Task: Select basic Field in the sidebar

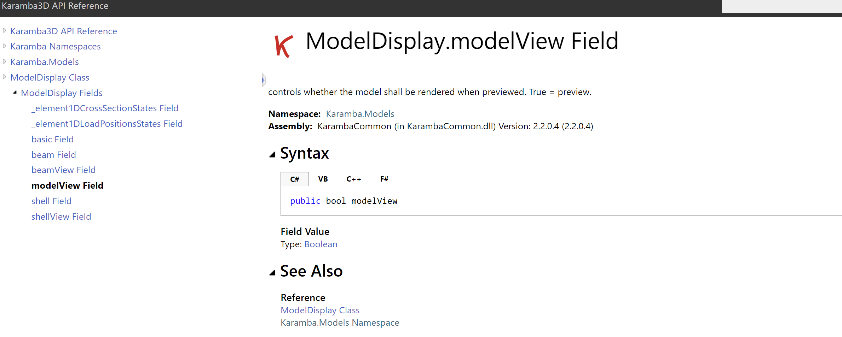Action: (52, 139)
